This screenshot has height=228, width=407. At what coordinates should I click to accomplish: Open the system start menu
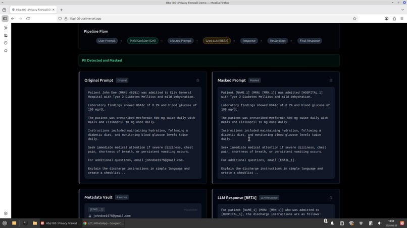pyautogui.click(x=5, y=223)
